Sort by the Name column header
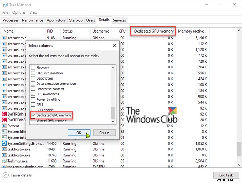This screenshot has height=183, width=242. tap(23, 31)
